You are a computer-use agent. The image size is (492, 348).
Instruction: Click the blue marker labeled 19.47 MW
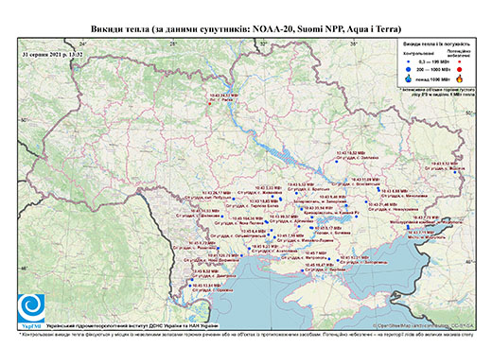pos(302,270)
